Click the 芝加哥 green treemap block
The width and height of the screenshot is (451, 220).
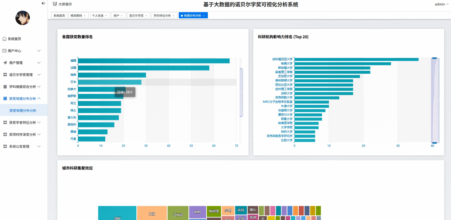(x=178, y=213)
